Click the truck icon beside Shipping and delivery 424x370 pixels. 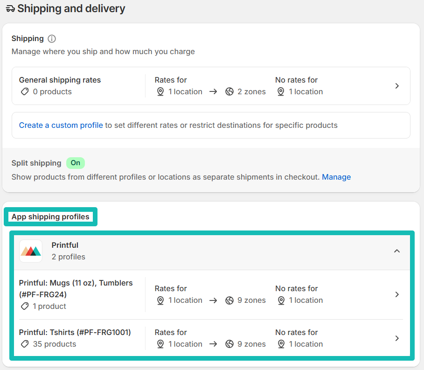10,8
